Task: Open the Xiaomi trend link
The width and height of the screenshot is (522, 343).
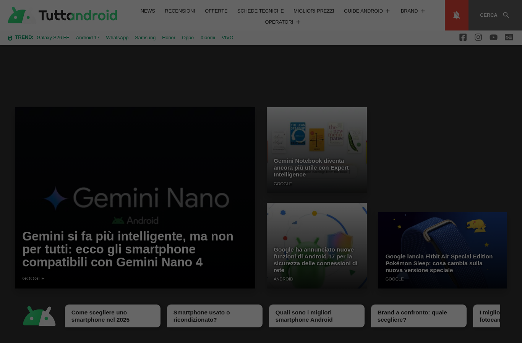Action: point(208,37)
